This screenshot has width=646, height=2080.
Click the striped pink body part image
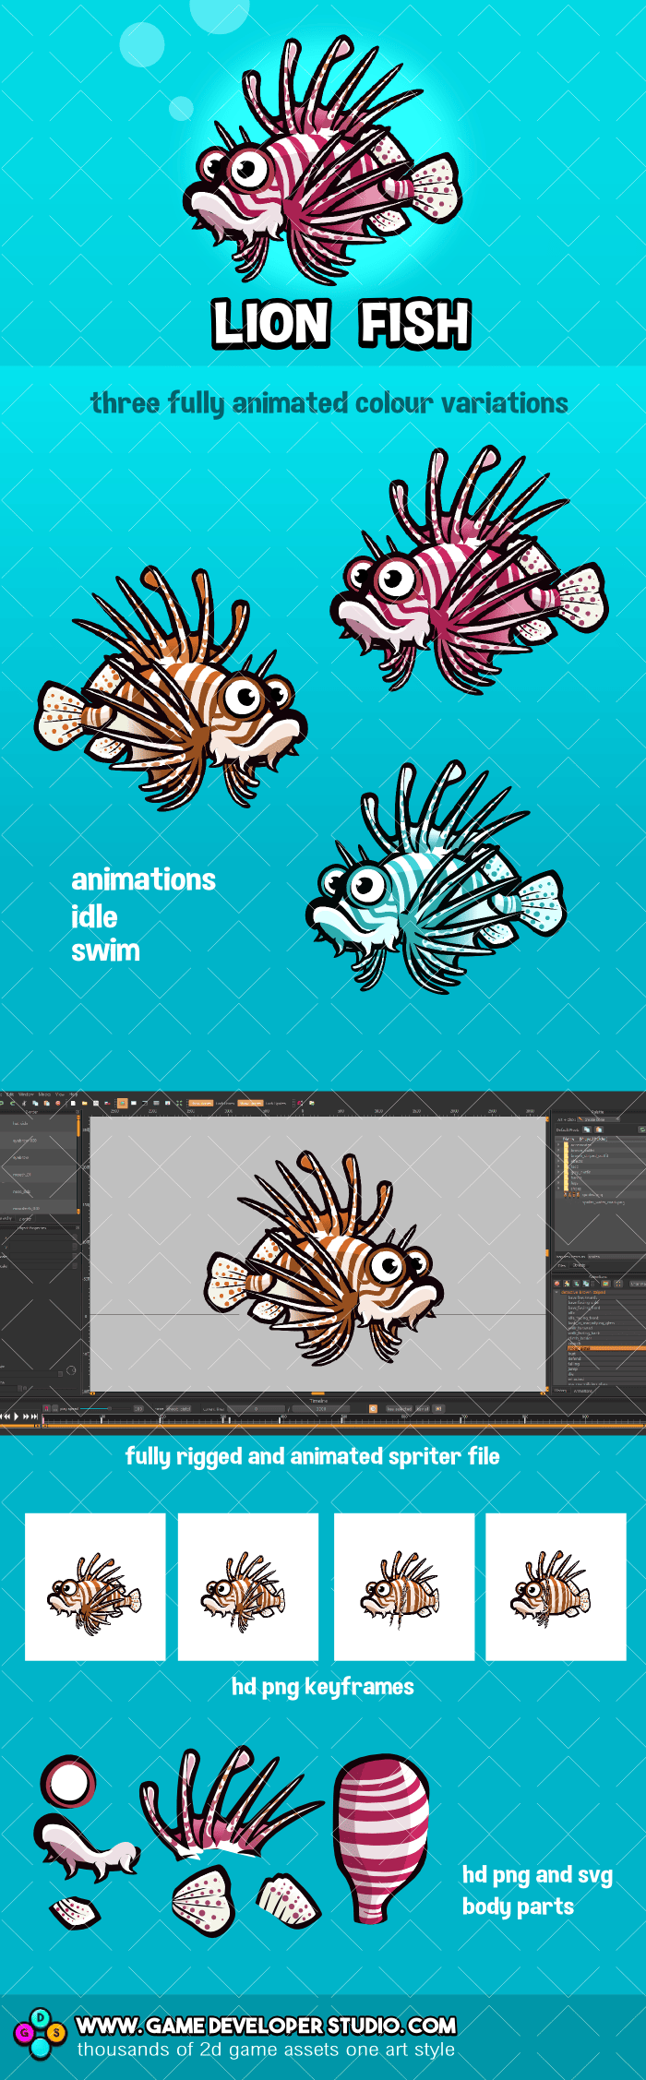(381, 1837)
